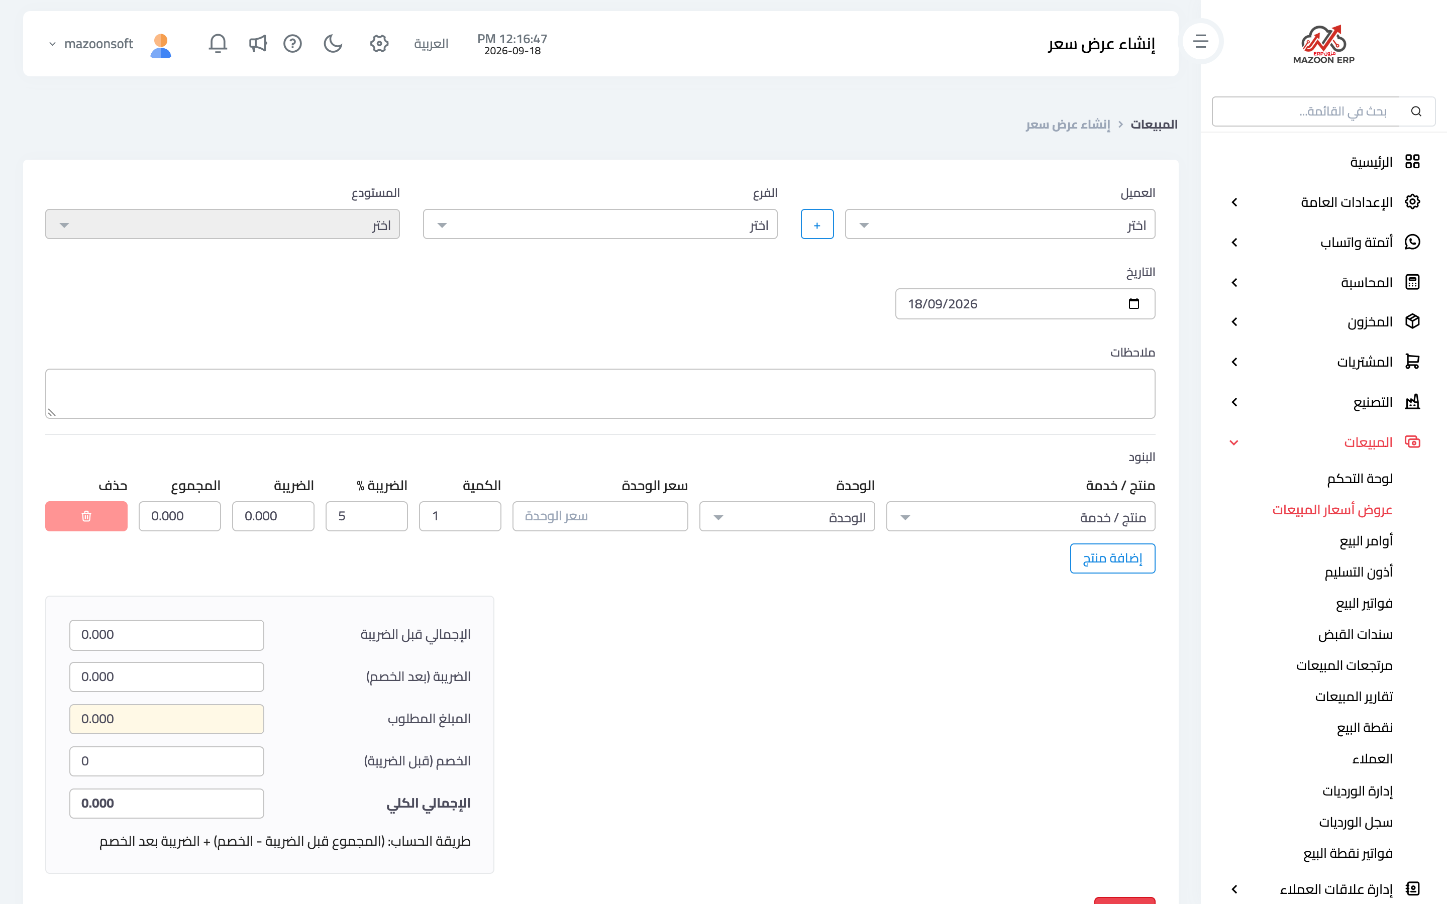Open إدارة الورديات menu item
1447x904 pixels.
(1357, 790)
